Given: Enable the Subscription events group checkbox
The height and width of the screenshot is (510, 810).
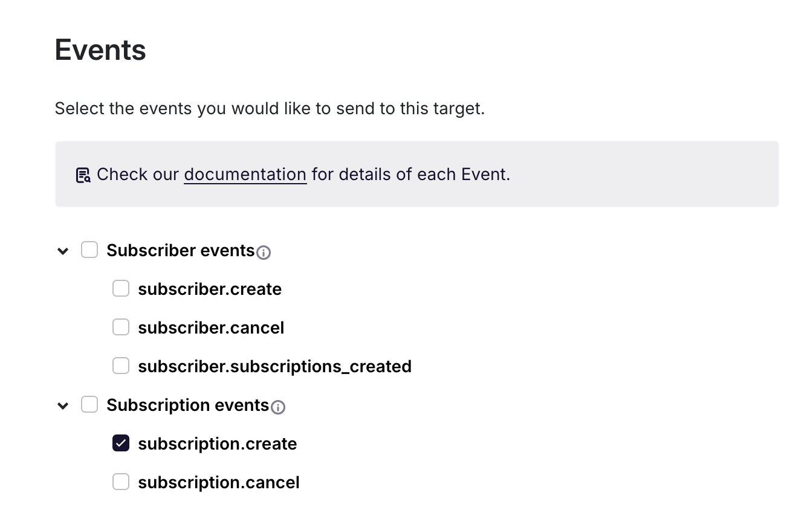Looking at the screenshot, I should tap(89, 404).
